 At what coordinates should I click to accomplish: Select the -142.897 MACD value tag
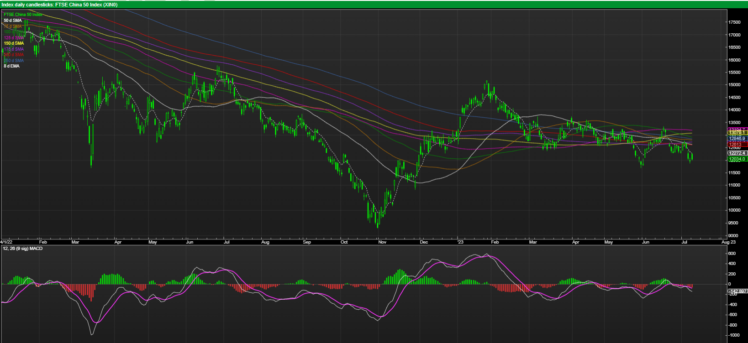(737, 291)
